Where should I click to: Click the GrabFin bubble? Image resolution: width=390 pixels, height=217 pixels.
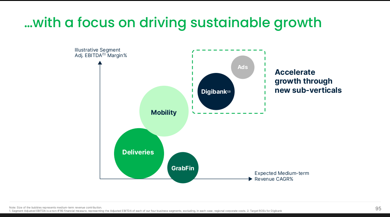click(183, 168)
